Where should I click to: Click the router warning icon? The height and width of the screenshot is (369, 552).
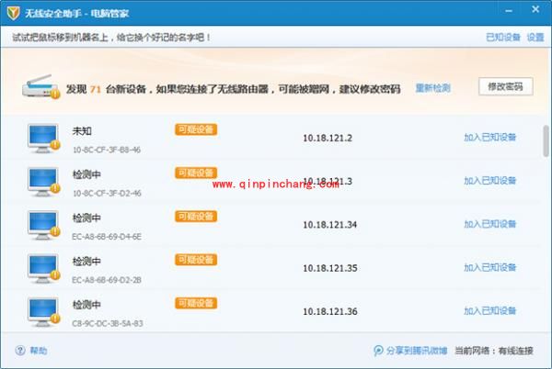coord(40,86)
